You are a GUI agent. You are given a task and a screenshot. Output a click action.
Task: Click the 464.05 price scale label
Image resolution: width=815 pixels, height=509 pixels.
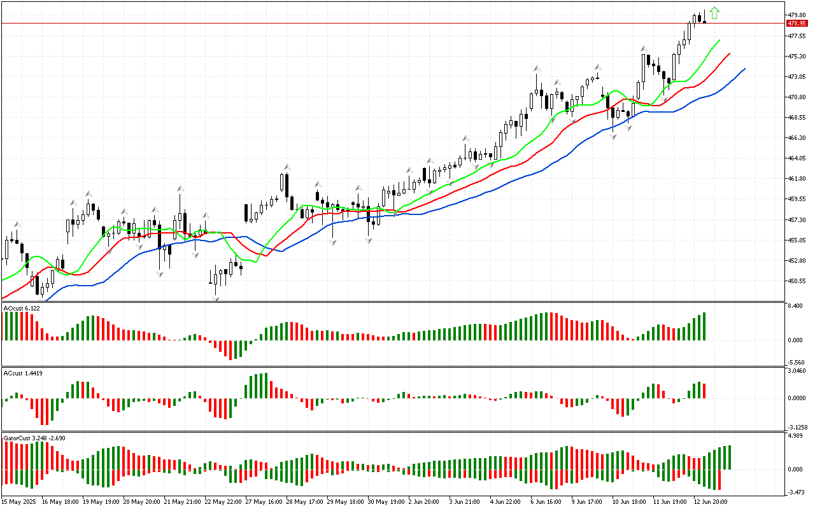click(x=797, y=158)
